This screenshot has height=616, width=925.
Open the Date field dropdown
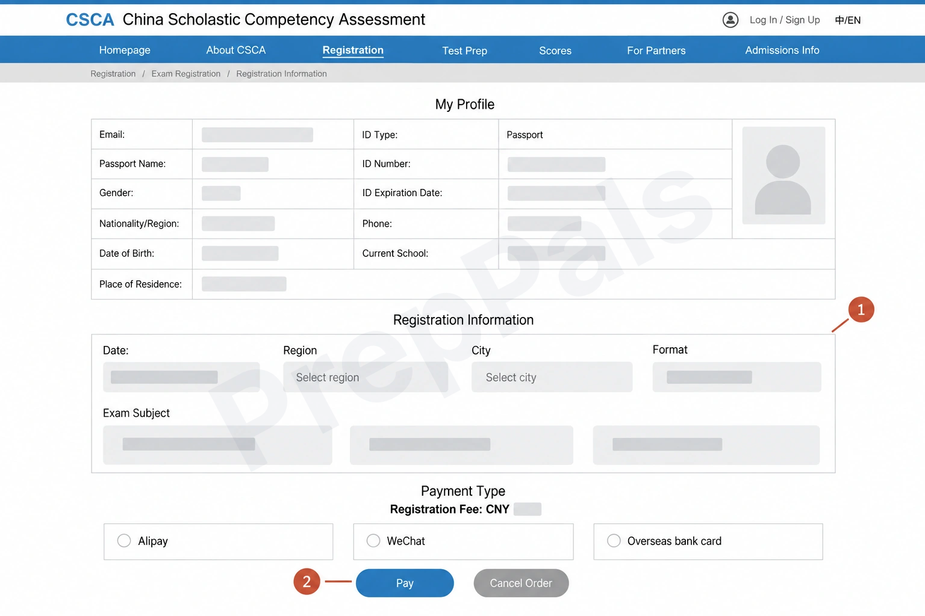pos(181,377)
